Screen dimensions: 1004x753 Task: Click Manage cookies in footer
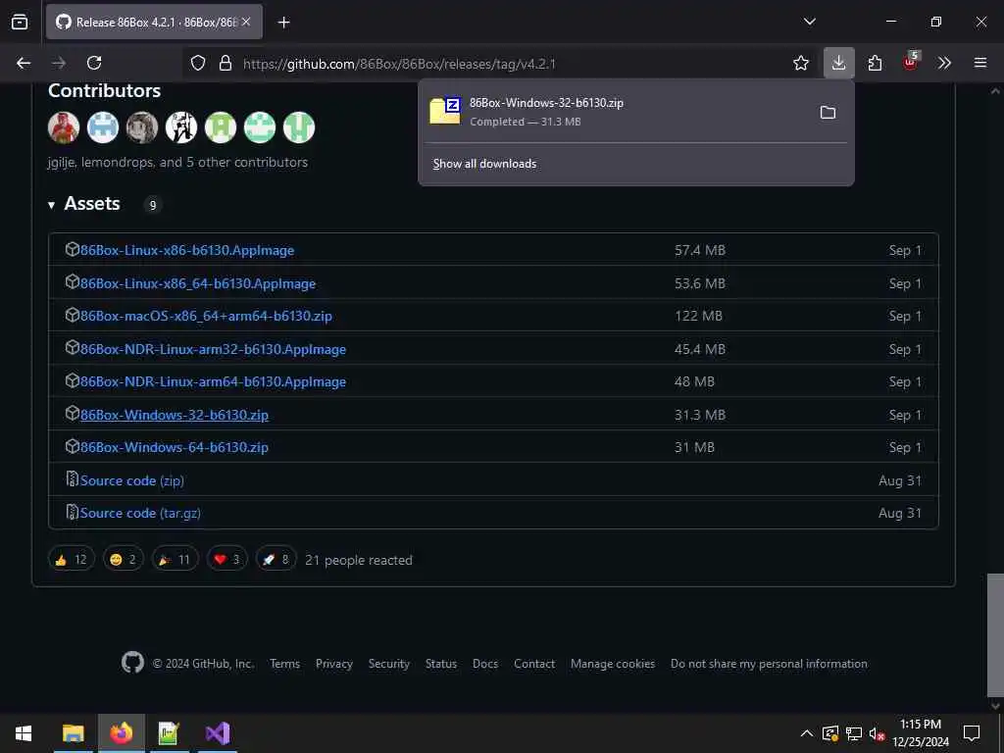(613, 664)
